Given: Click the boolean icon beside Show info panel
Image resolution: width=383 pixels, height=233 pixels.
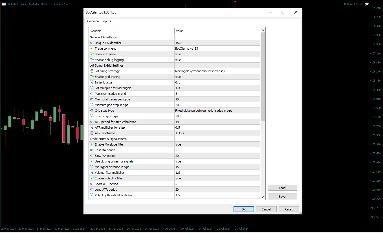Looking at the screenshot, I should pos(92,54).
